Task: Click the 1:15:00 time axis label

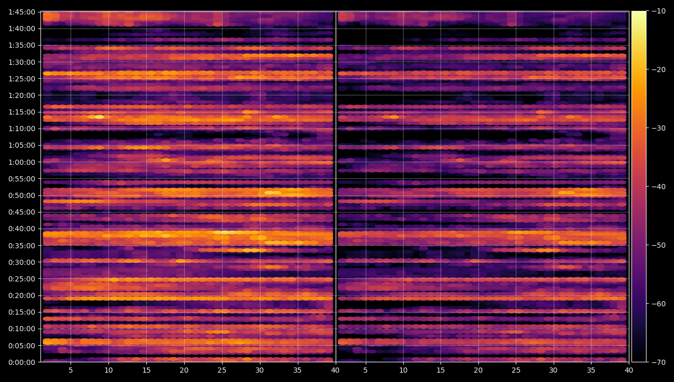Action: click(x=22, y=112)
